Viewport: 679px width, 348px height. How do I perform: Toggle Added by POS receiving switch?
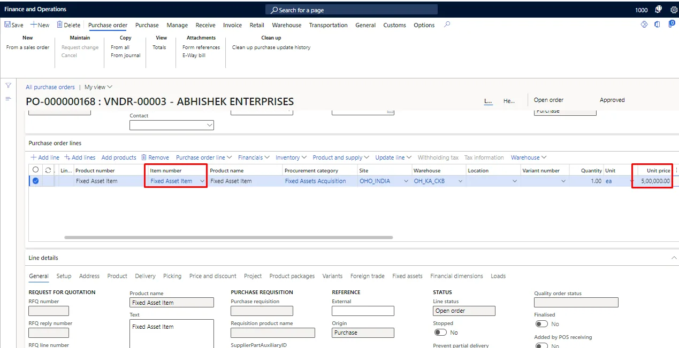541,346
